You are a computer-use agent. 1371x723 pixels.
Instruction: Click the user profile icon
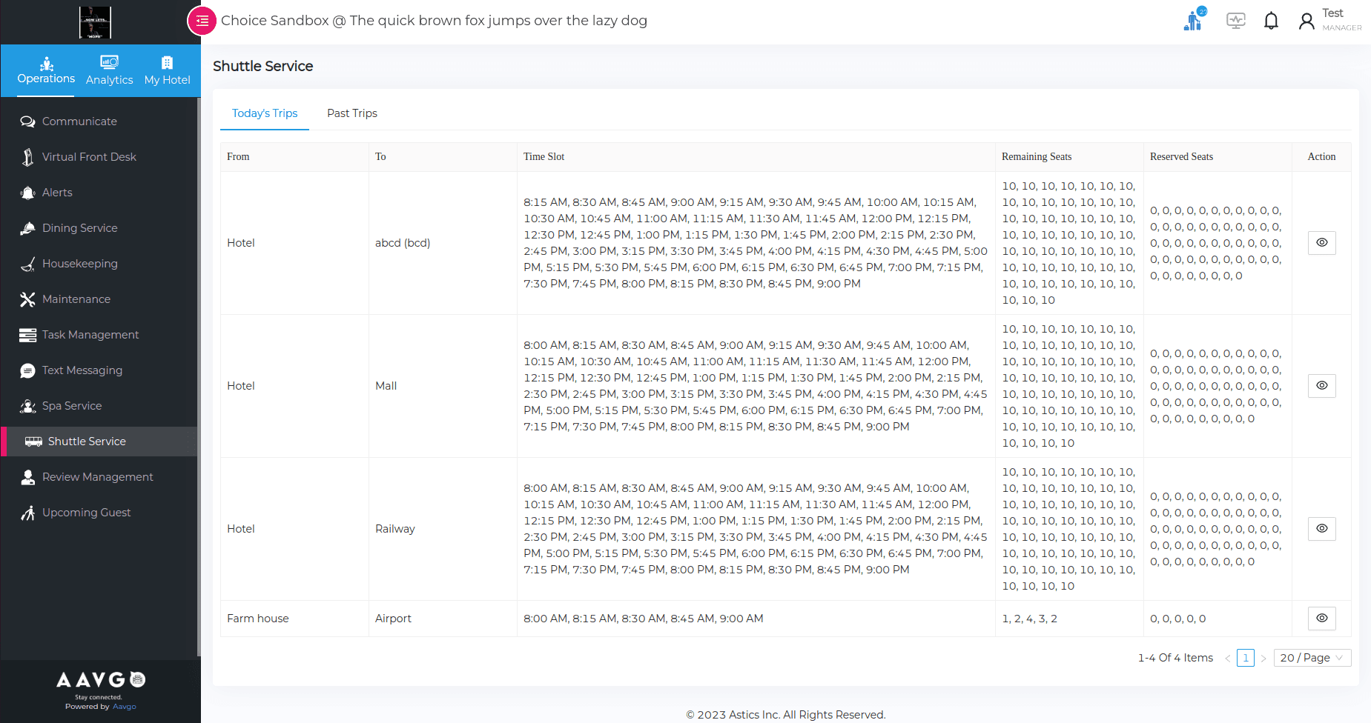1306,21
